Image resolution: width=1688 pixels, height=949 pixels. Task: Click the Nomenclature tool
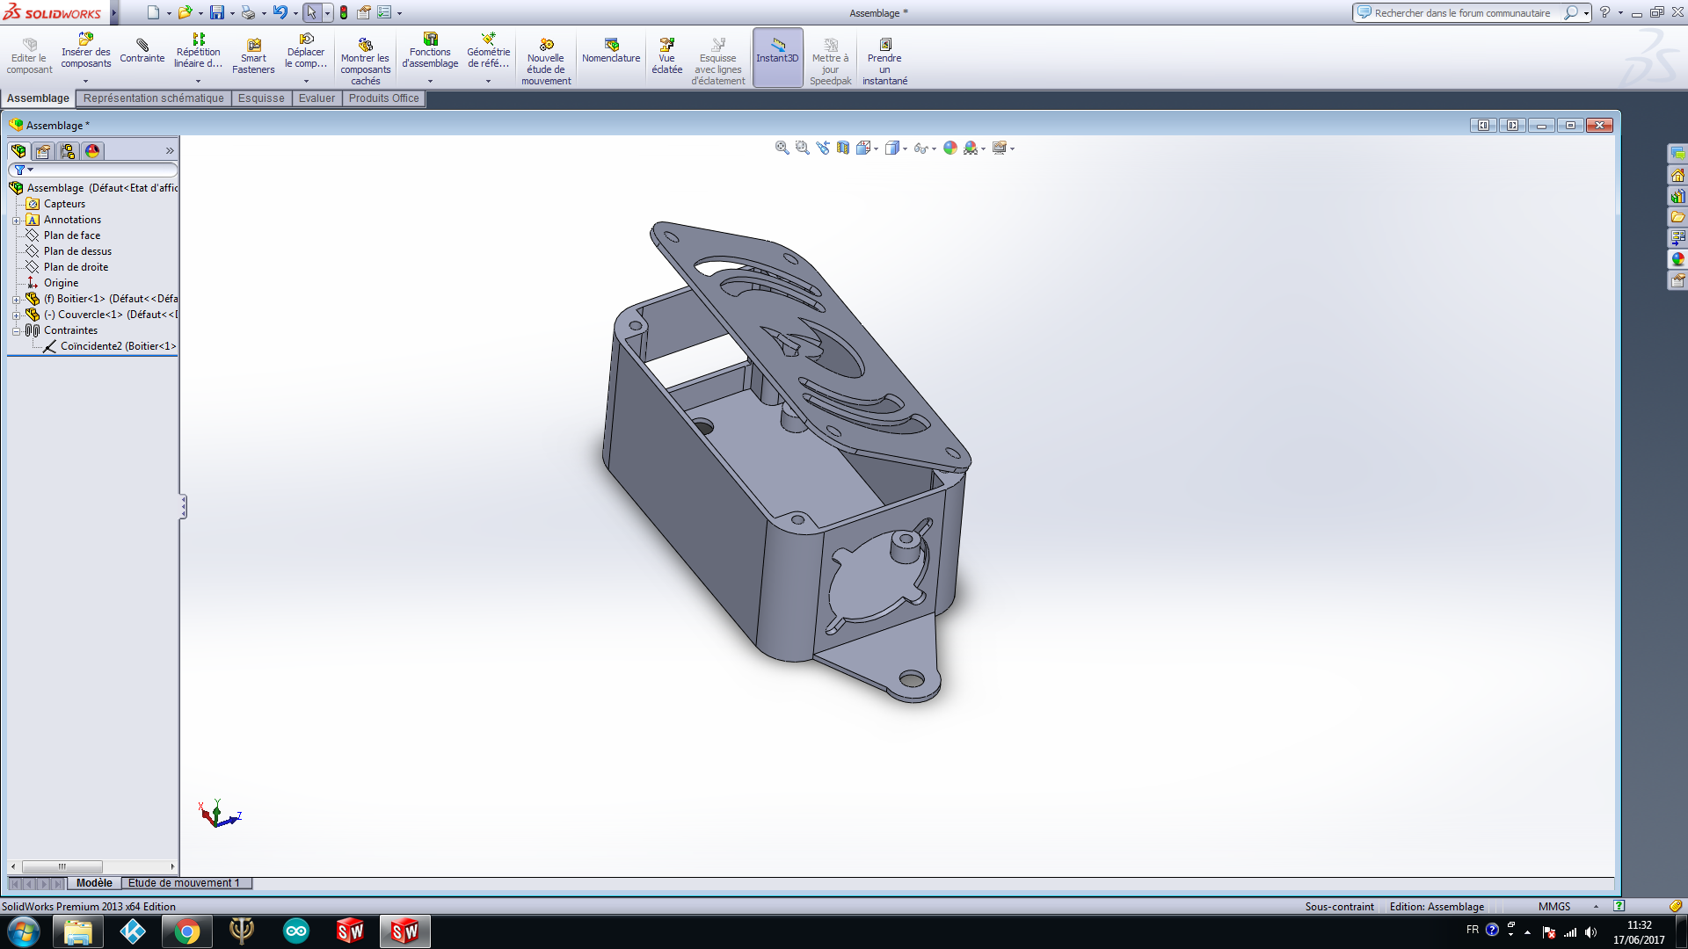coord(611,51)
